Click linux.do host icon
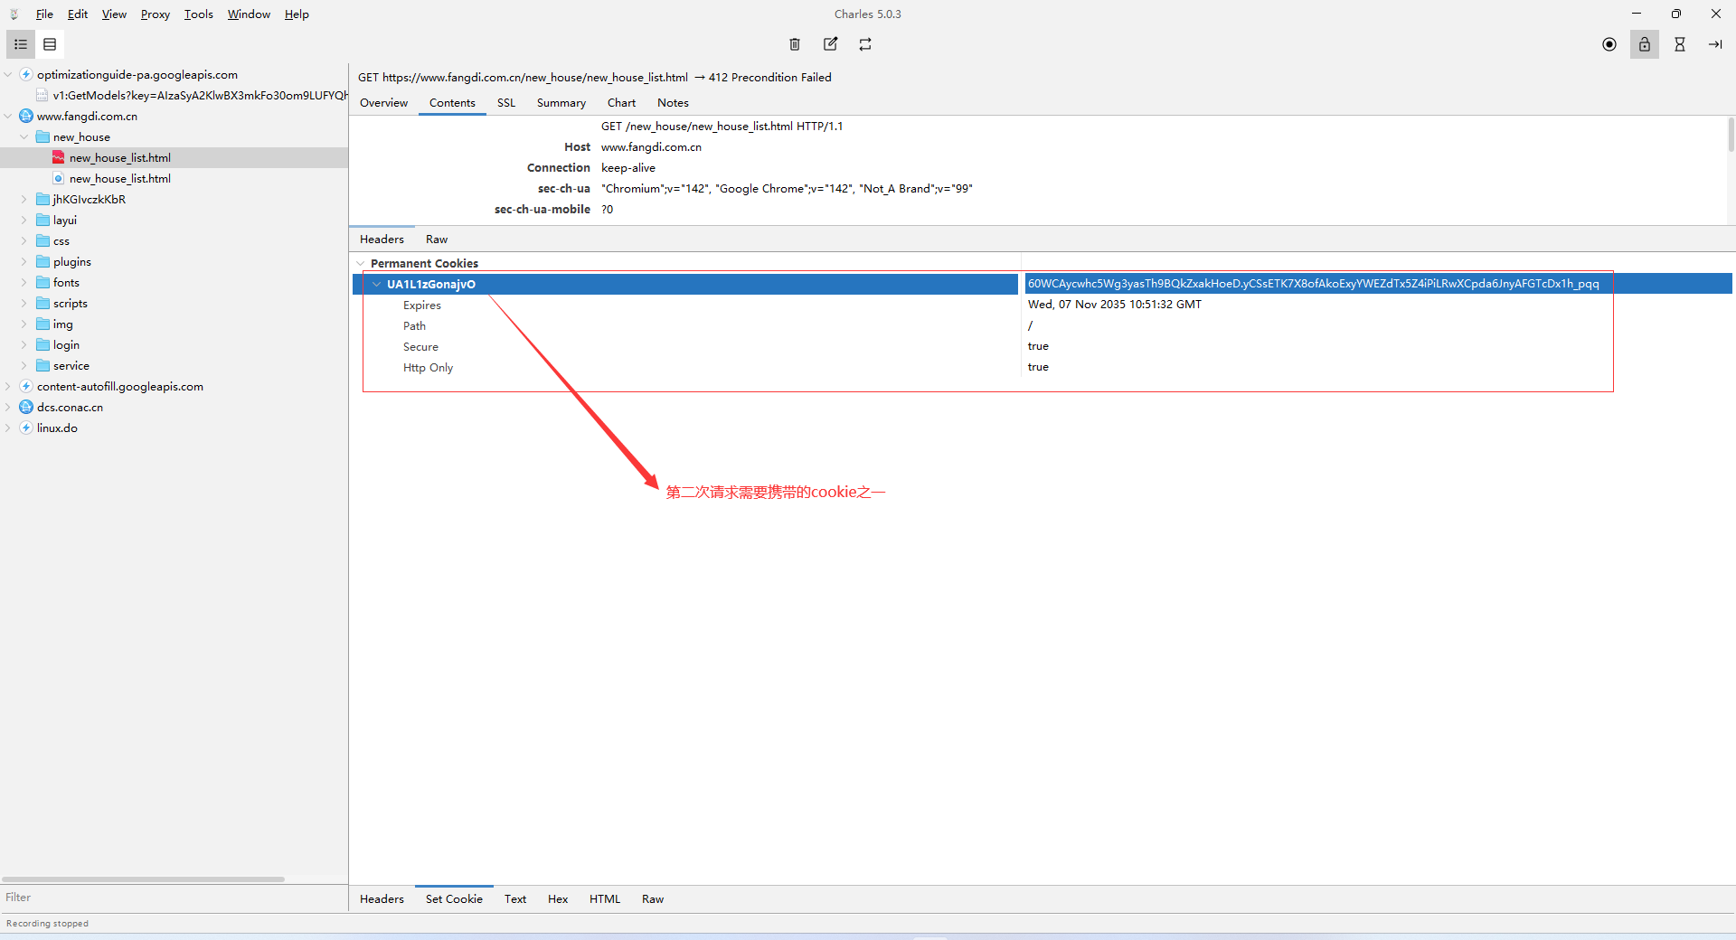The image size is (1736, 940). pos(26,428)
